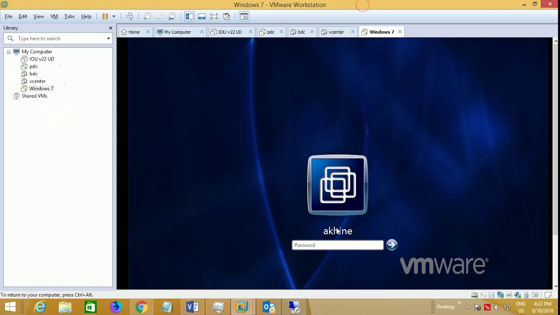Submit password with the arrow button
The width and height of the screenshot is (560, 315).
(x=392, y=245)
